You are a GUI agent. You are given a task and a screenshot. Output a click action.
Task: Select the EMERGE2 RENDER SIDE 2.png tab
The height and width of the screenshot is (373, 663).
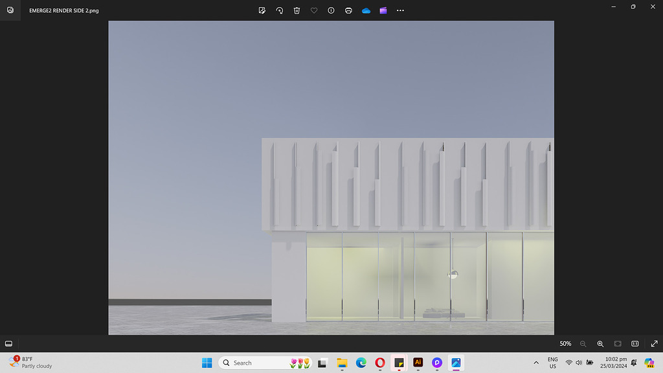coord(63,10)
